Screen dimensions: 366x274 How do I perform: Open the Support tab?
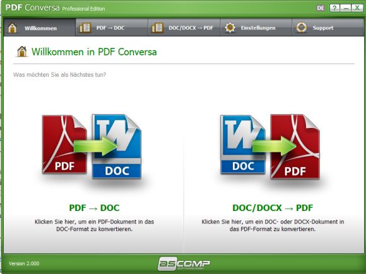pos(328,28)
